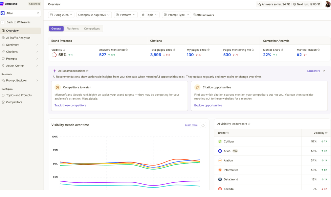Click the info icon next to Answers Mentioned

click(x=127, y=50)
